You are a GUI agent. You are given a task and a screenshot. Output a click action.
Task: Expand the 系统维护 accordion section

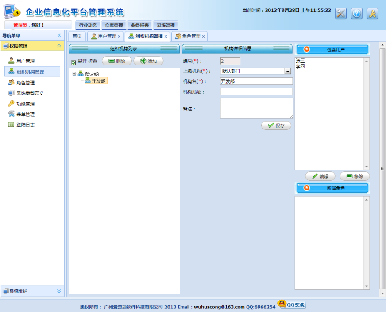click(x=59, y=291)
